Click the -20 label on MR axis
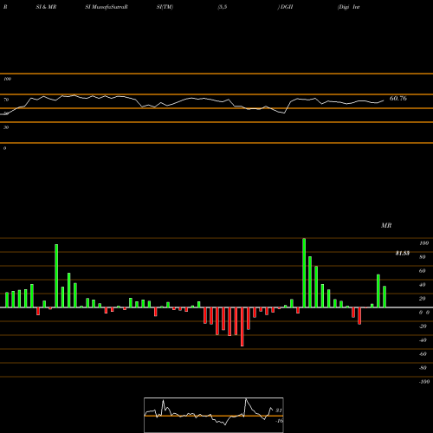 pyautogui.click(x=423, y=326)
